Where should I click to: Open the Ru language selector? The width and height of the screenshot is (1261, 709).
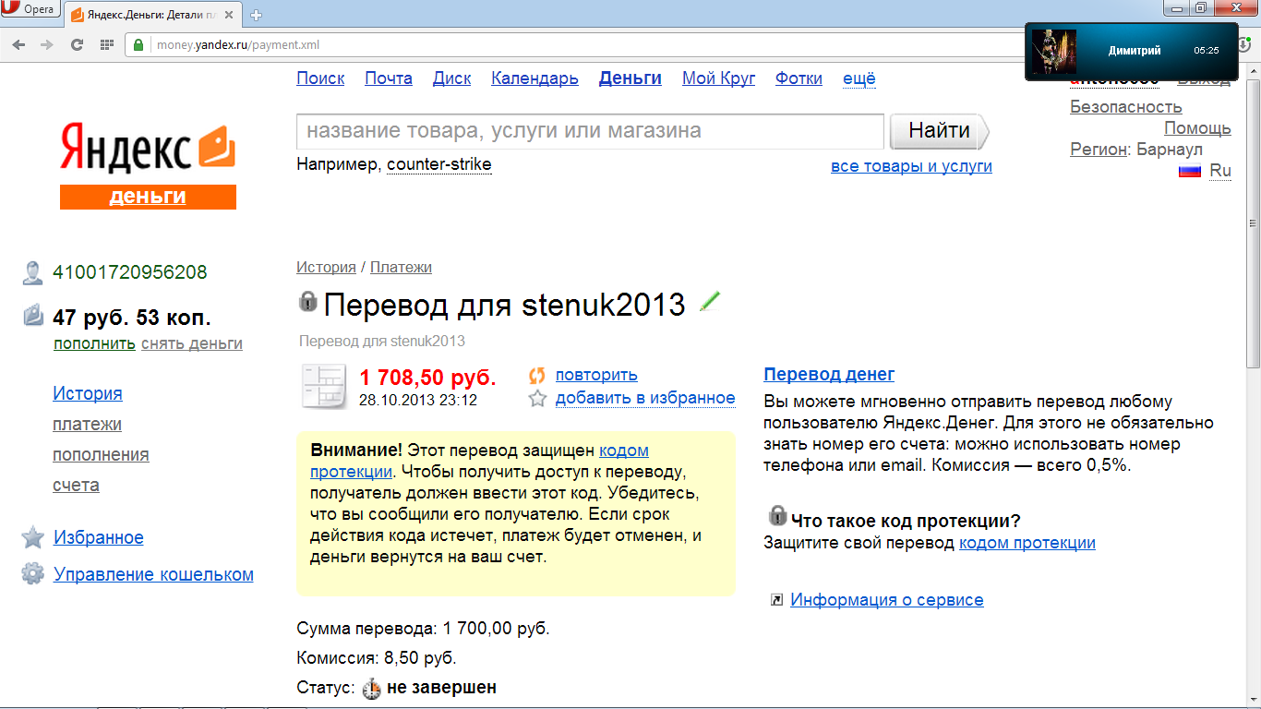[x=1220, y=171]
